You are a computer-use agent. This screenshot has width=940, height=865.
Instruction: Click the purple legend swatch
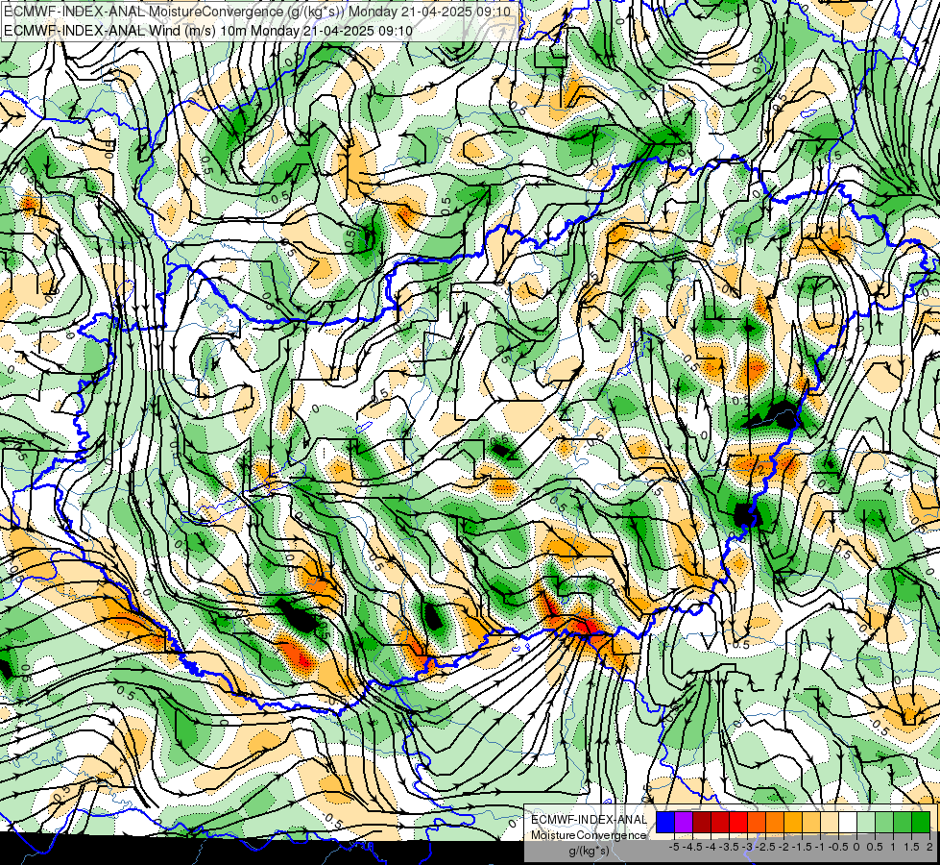tap(684, 822)
